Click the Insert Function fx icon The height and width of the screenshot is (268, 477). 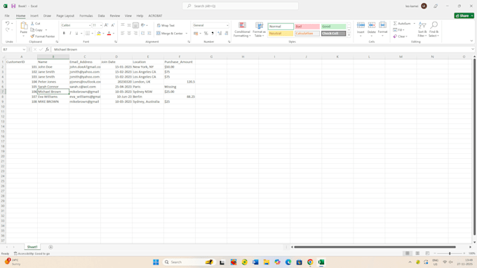tap(47, 50)
